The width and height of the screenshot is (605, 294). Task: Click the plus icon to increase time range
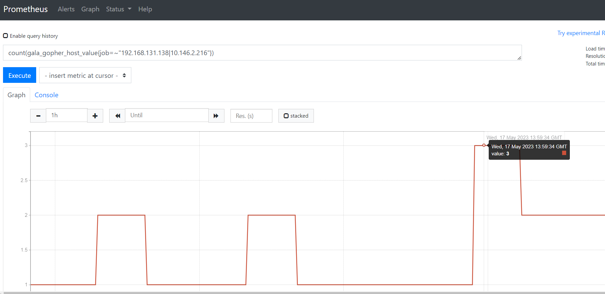[x=95, y=116]
